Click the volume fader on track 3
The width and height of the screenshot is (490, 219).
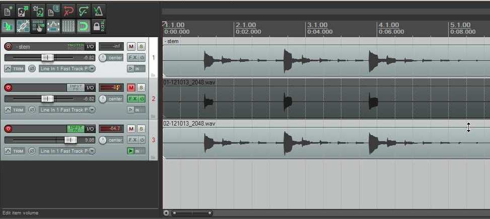[x=71, y=140]
